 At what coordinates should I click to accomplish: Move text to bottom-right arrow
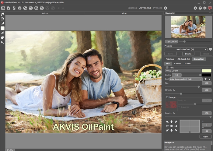176,130
